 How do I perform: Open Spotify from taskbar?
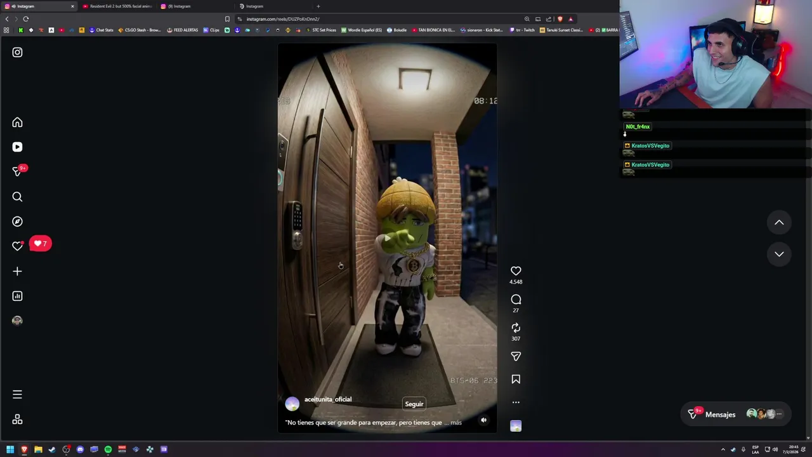[108, 449]
